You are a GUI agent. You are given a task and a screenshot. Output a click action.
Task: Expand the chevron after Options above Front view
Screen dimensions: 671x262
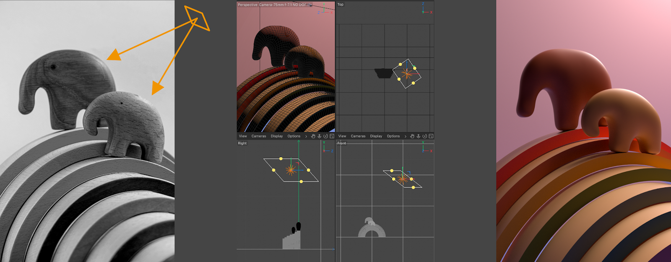(405, 136)
